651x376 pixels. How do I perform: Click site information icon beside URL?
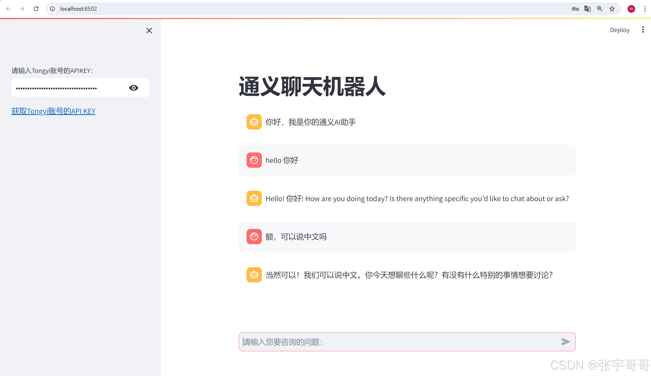click(52, 9)
